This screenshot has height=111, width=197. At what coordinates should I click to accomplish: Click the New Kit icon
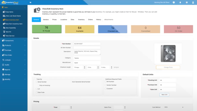tap(4, 32)
